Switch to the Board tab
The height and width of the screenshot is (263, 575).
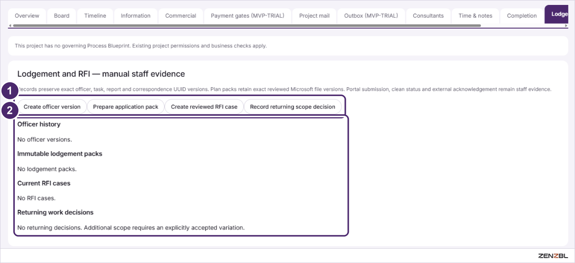tap(62, 16)
